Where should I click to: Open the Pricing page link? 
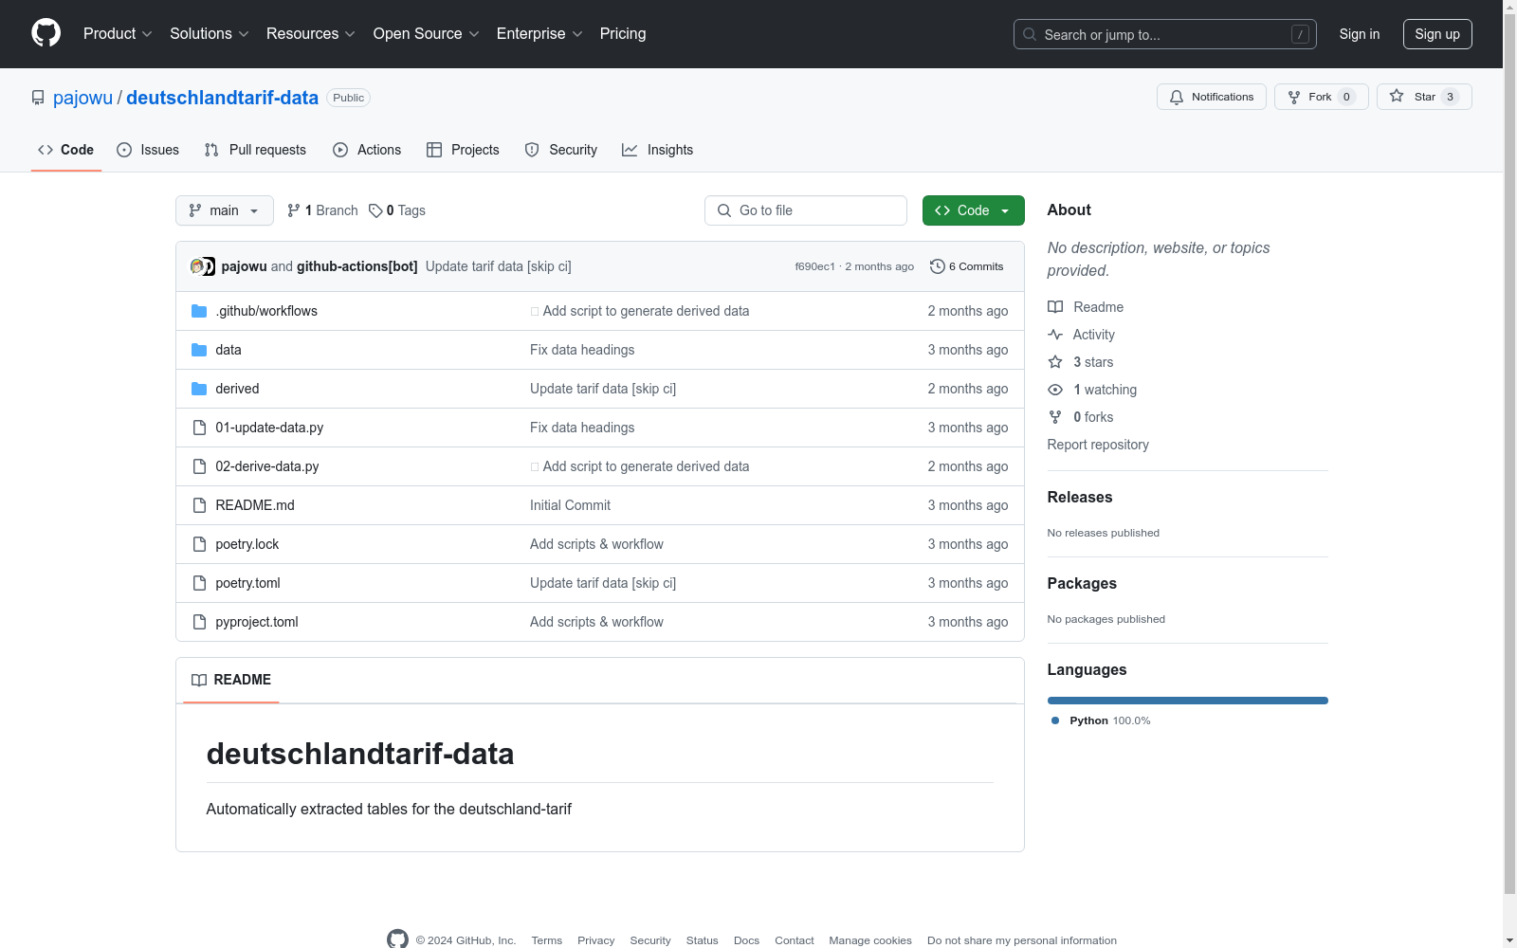(623, 34)
